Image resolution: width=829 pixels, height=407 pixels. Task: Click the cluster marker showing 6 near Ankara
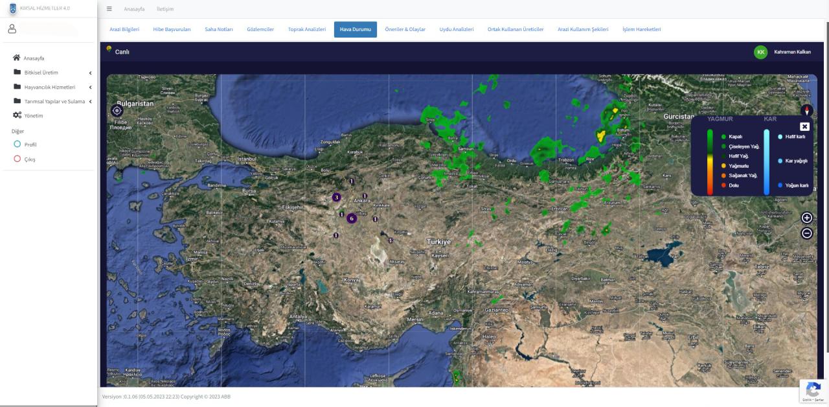pos(352,219)
